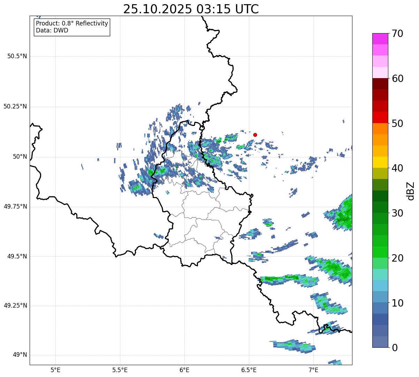
Task: Click the colorbar 60 tick label
Action: click(397, 78)
